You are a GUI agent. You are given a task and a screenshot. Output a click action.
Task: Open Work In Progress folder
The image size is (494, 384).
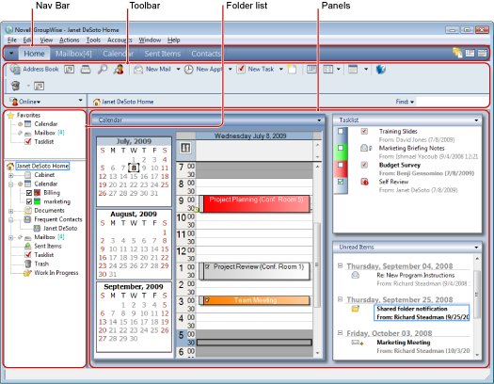click(52, 273)
